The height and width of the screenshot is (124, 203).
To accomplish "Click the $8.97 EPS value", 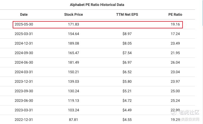I will coord(127,34).
